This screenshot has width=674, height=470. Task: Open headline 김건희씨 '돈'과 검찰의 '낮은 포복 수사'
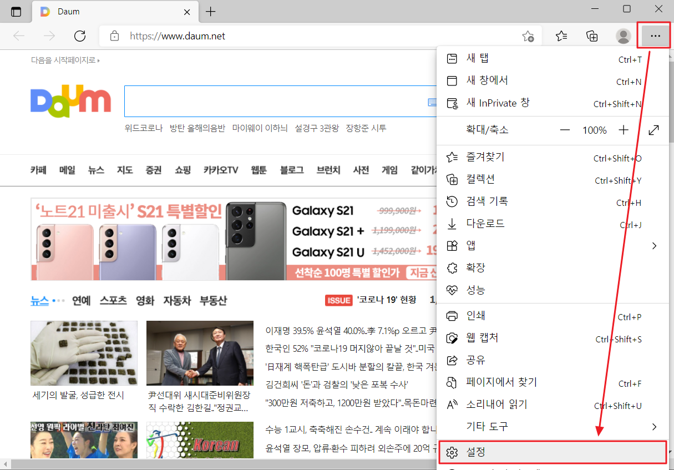[x=337, y=384]
